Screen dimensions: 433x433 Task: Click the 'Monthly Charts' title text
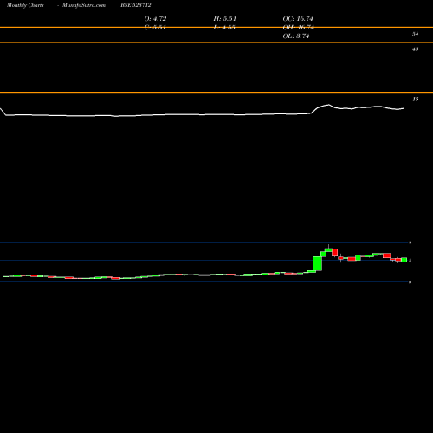25,5
